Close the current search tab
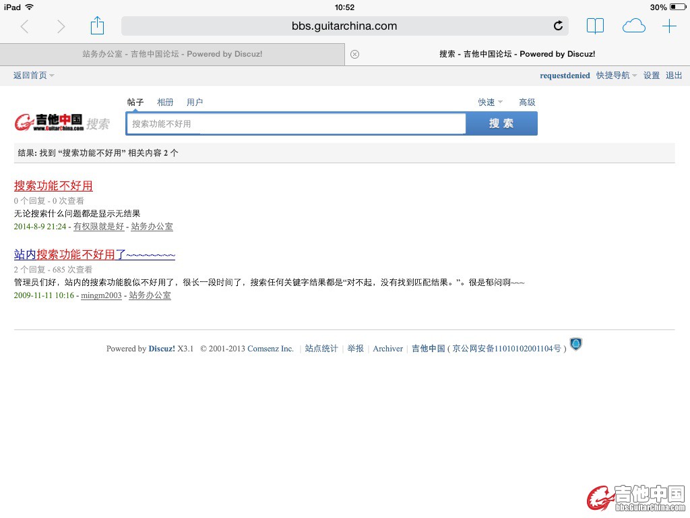This screenshot has height=518, width=690. pos(355,55)
